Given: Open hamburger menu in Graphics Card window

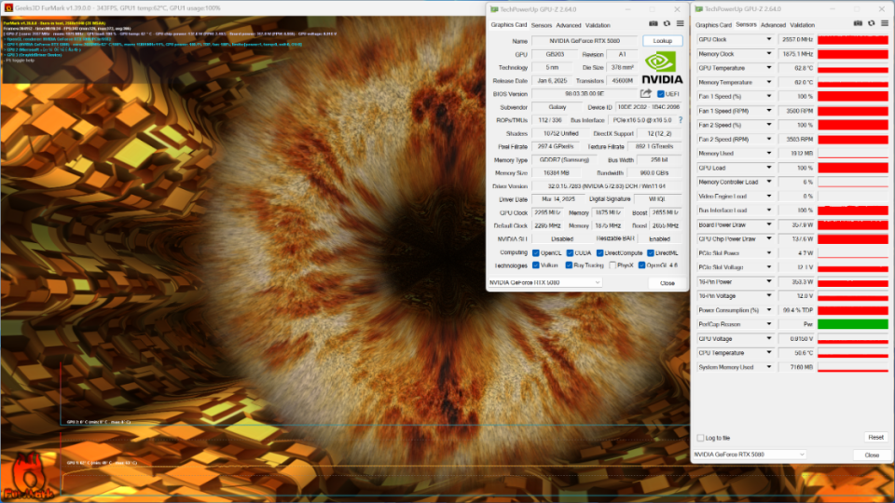Looking at the screenshot, I should point(681,24).
